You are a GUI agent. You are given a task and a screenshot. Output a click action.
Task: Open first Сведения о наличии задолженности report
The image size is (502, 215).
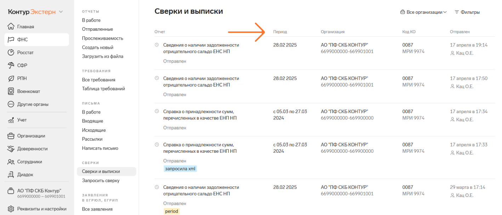(201, 48)
